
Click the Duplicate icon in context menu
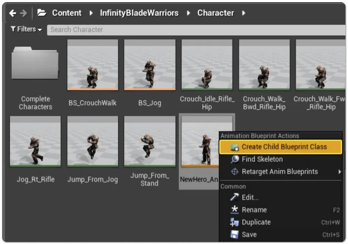coord(234,222)
